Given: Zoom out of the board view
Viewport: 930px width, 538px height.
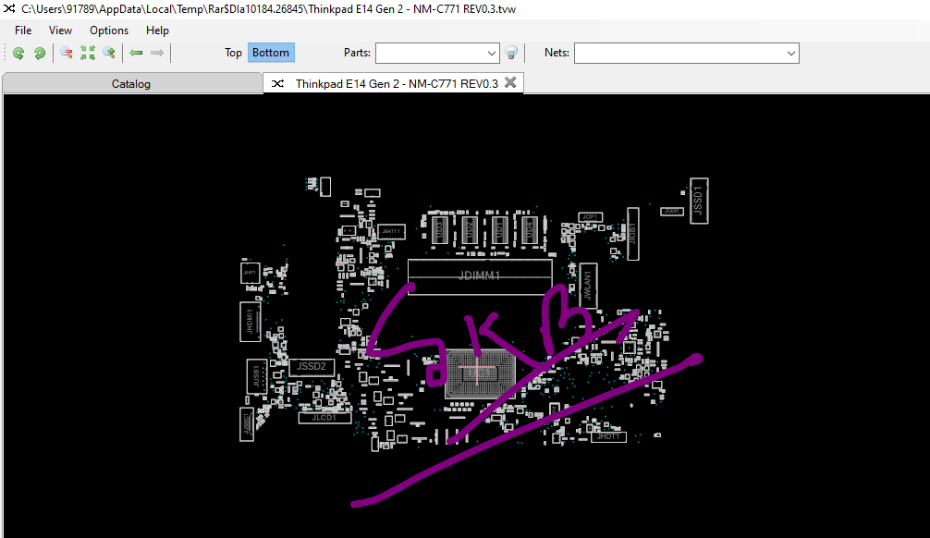Looking at the screenshot, I should 67,54.
